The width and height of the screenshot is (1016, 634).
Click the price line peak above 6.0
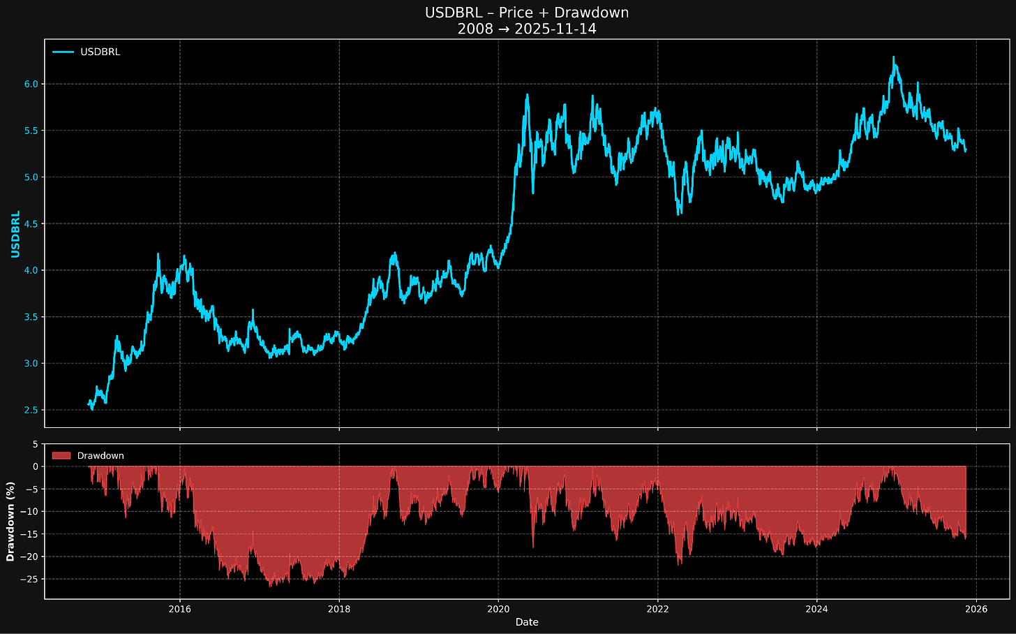tap(893, 58)
